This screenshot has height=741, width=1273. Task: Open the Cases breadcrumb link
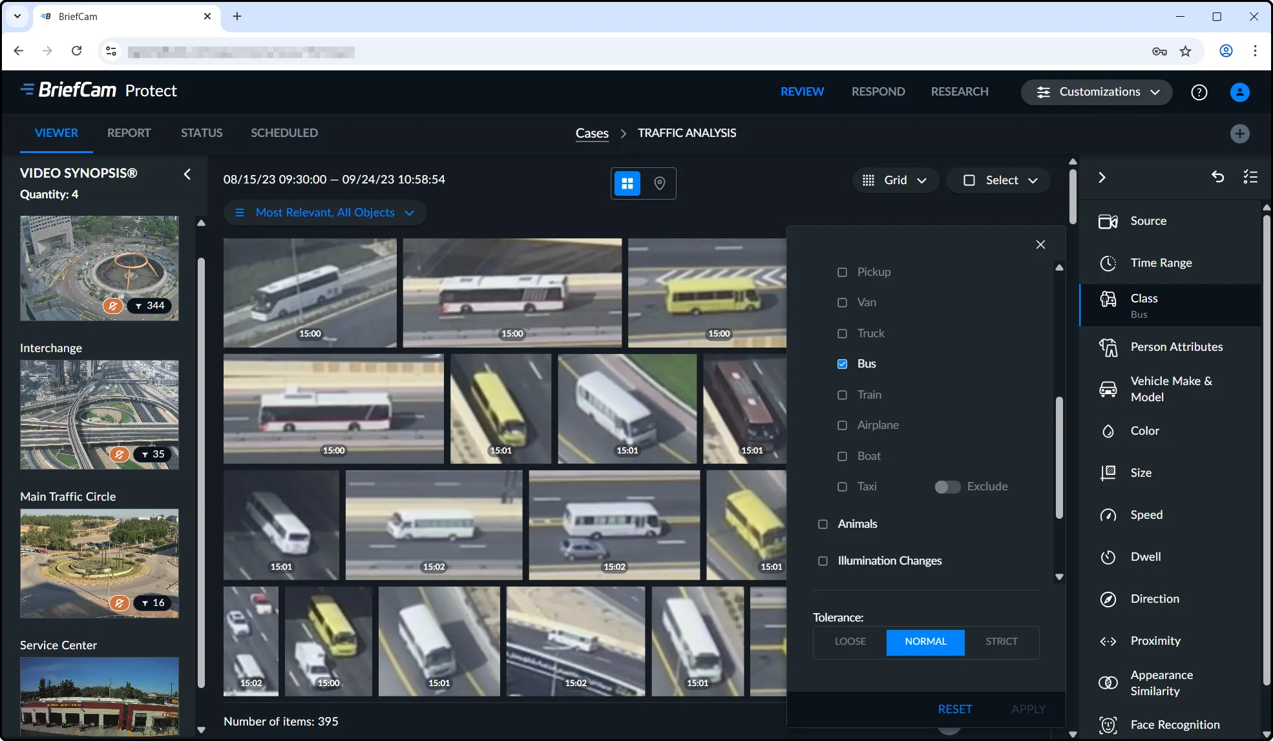pyautogui.click(x=591, y=133)
